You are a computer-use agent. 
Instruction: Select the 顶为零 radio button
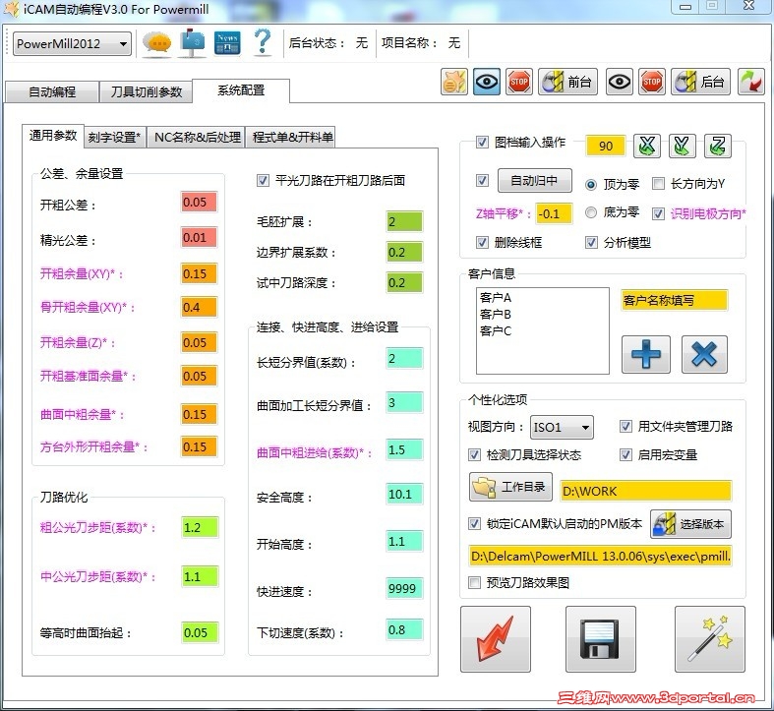(x=590, y=185)
